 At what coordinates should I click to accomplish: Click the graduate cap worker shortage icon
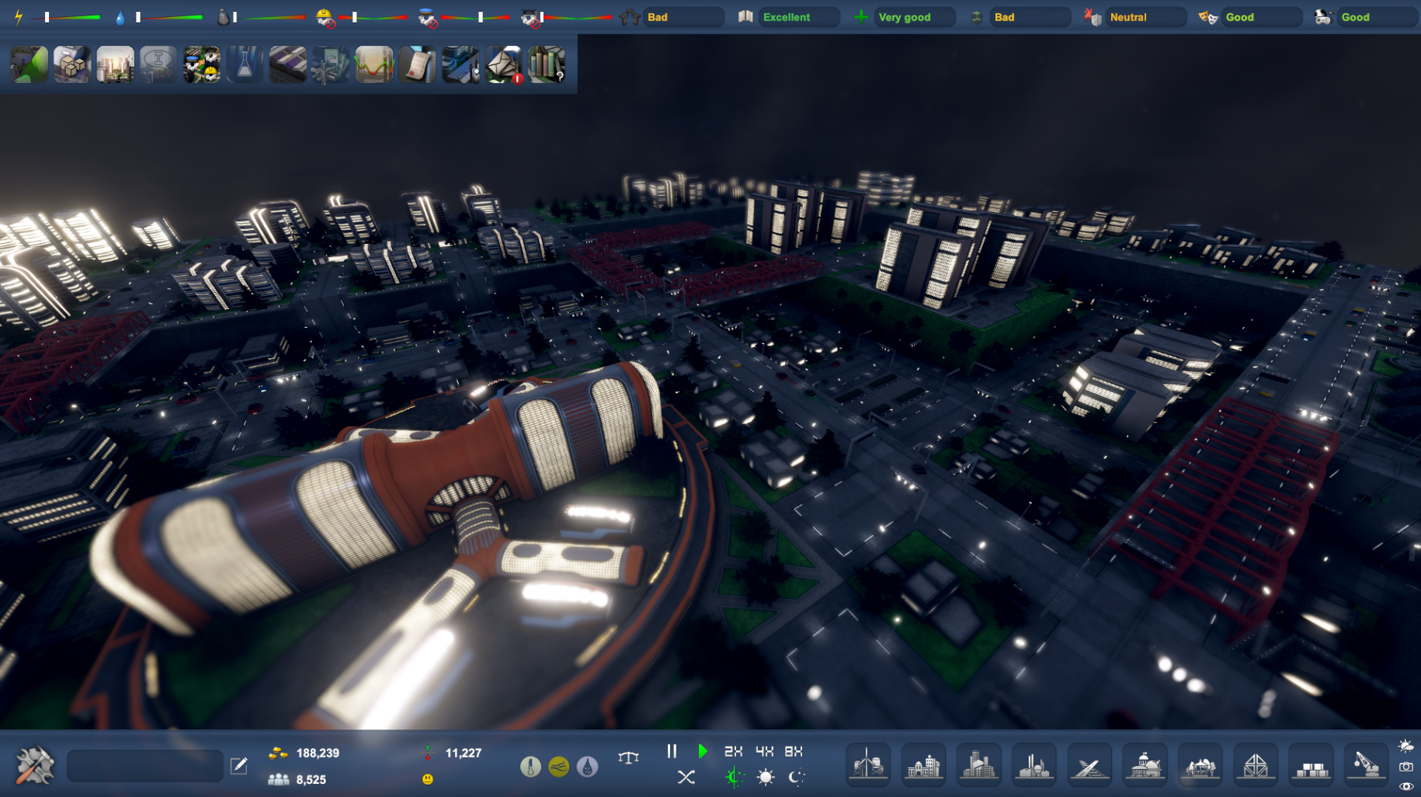pyautogui.click(x=530, y=17)
